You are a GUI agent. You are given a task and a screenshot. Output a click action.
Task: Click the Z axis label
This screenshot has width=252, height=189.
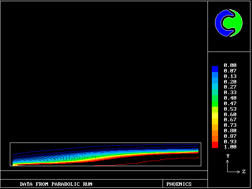[244, 172]
